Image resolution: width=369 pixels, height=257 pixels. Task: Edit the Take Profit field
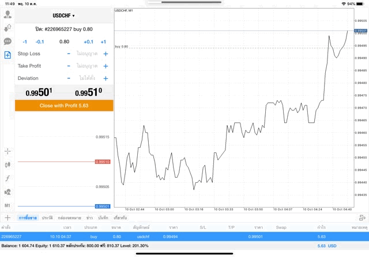pos(87,66)
